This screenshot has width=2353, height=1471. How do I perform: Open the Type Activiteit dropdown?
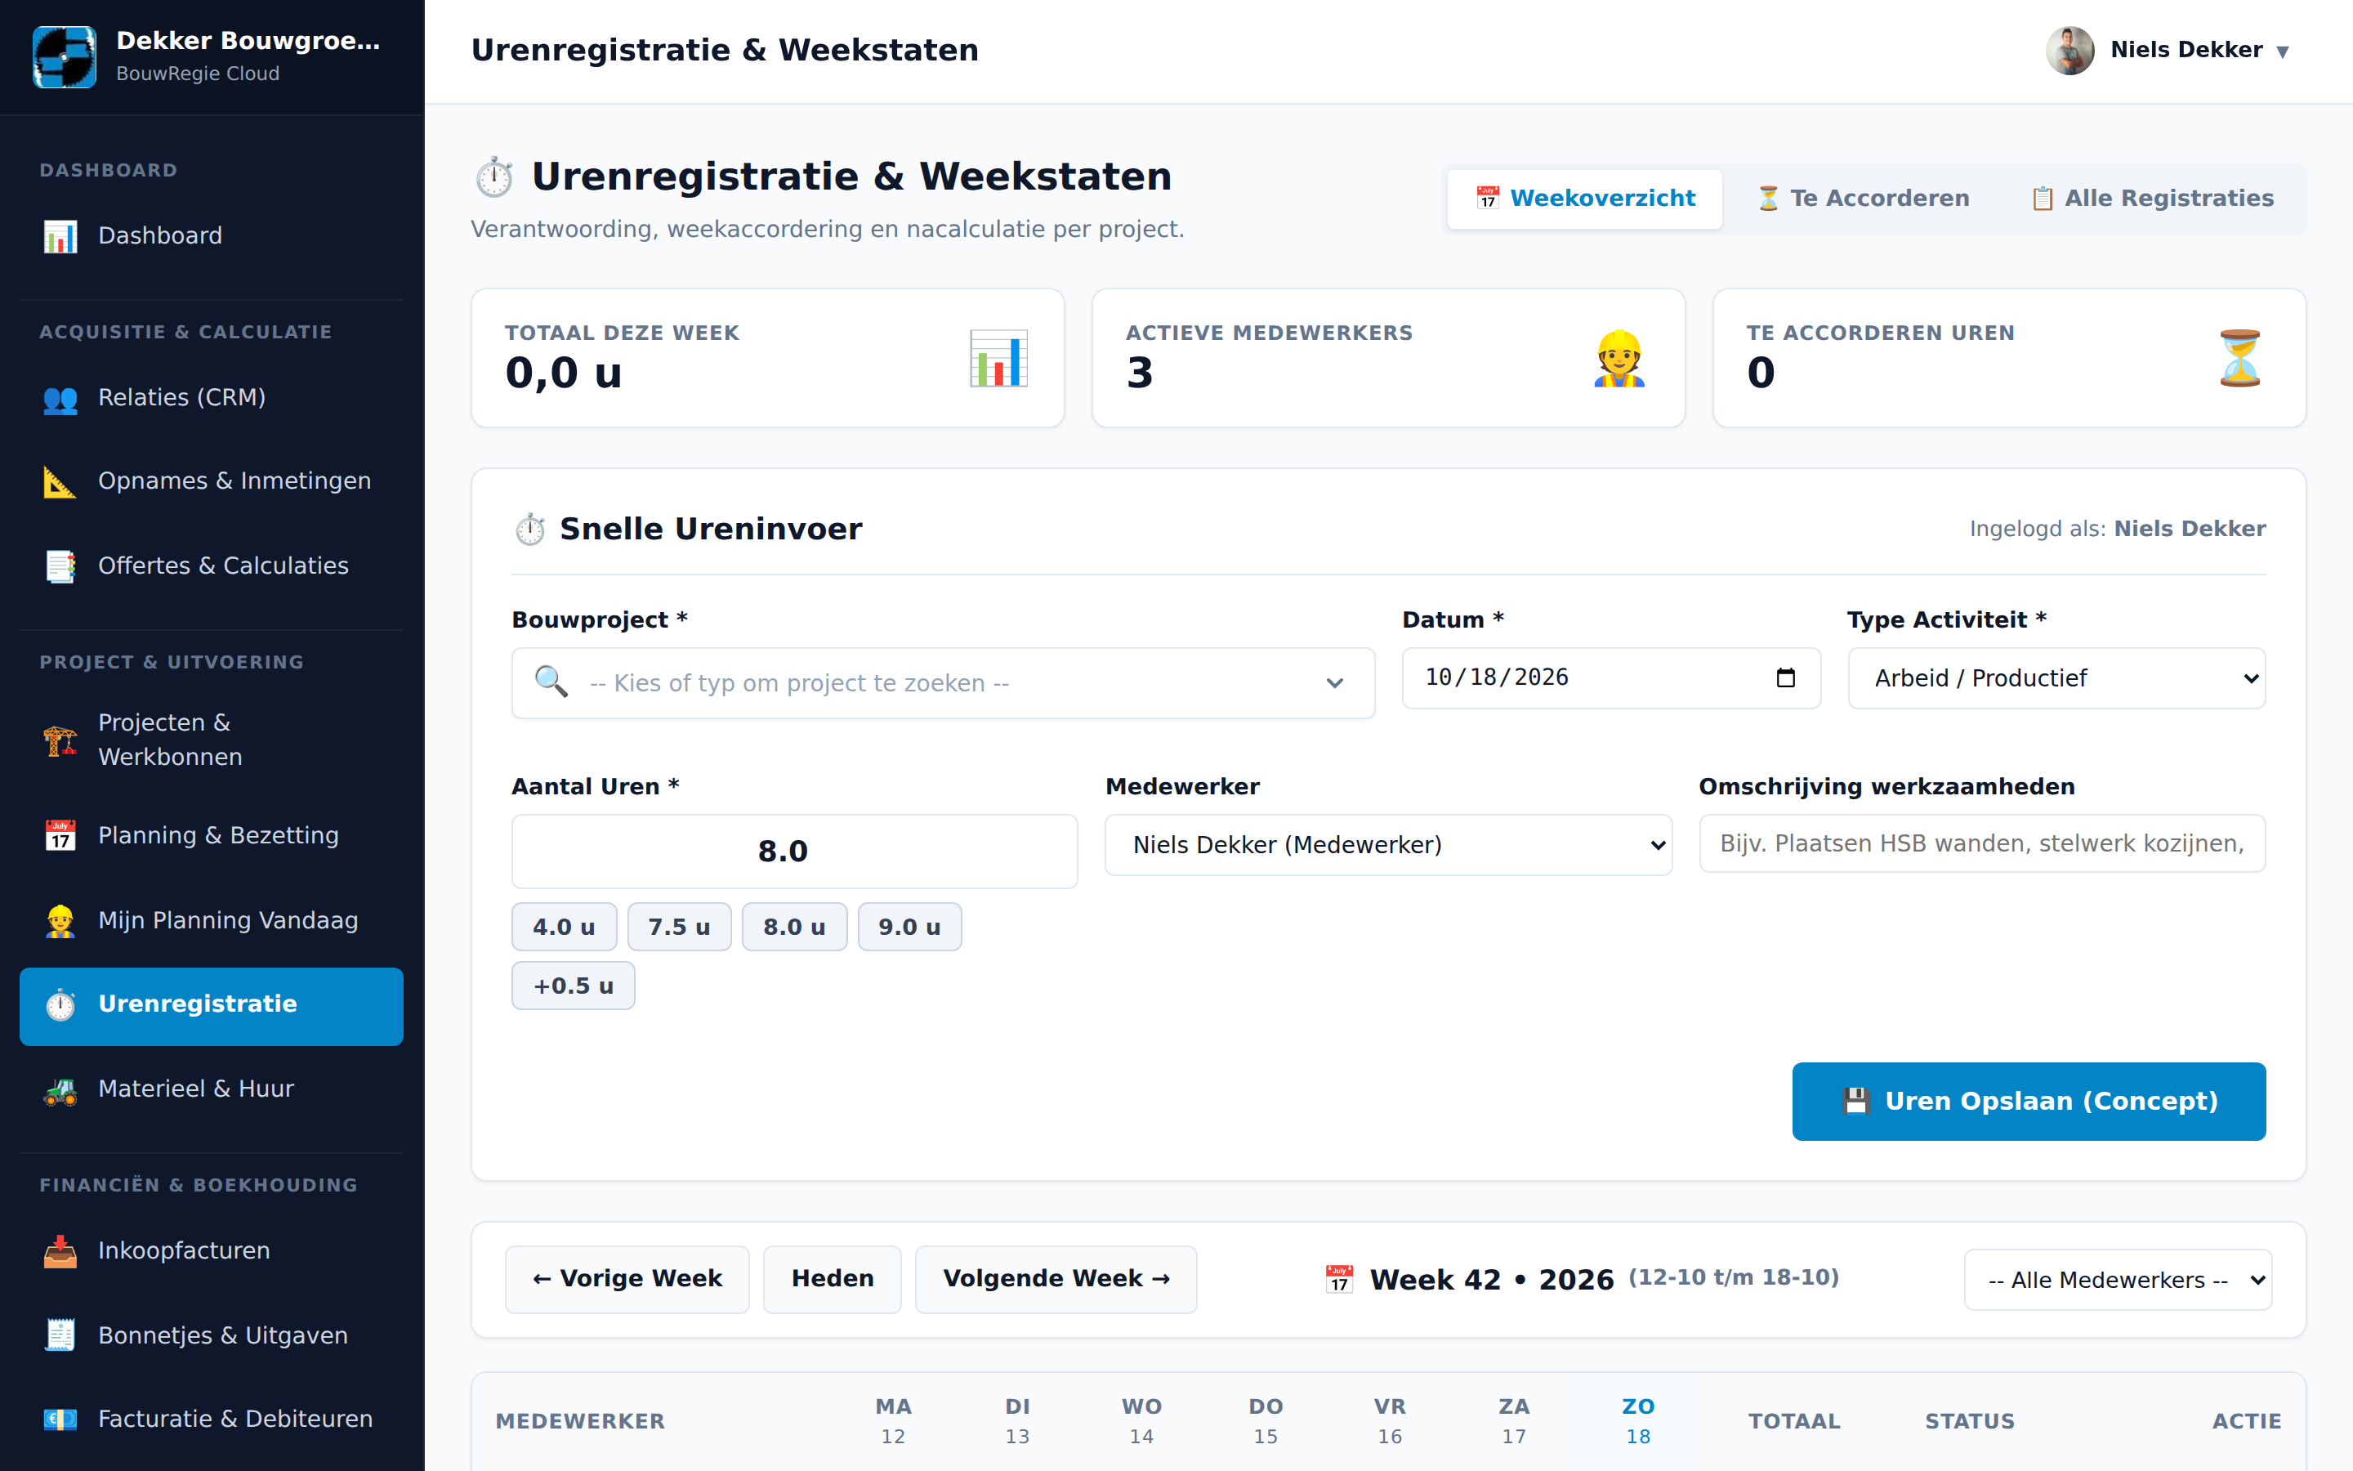pyautogui.click(x=2056, y=678)
